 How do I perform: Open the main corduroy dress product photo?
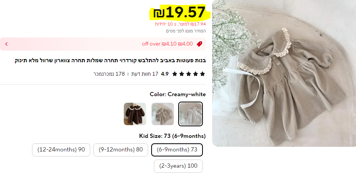[284, 73]
